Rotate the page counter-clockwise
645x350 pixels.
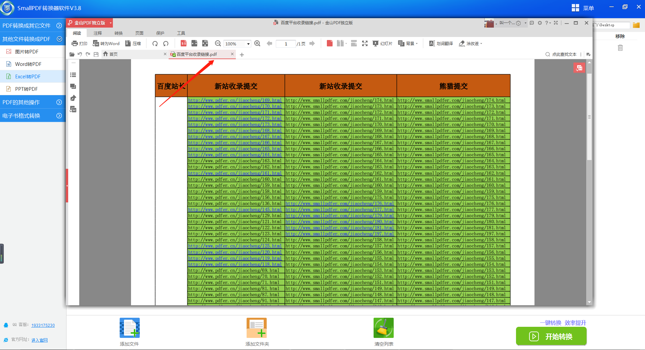click(x=166, y=43)
